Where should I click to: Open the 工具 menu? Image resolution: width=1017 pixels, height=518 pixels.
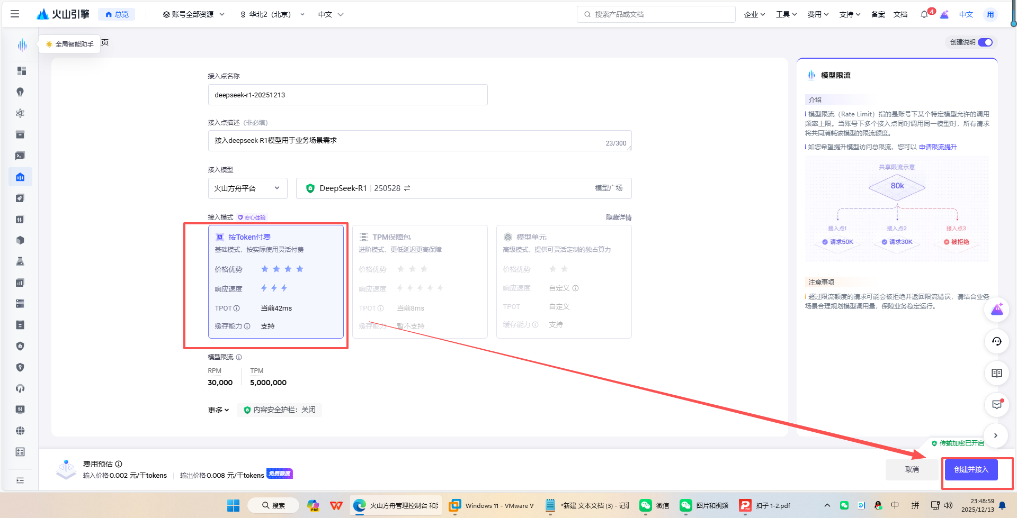786,14
